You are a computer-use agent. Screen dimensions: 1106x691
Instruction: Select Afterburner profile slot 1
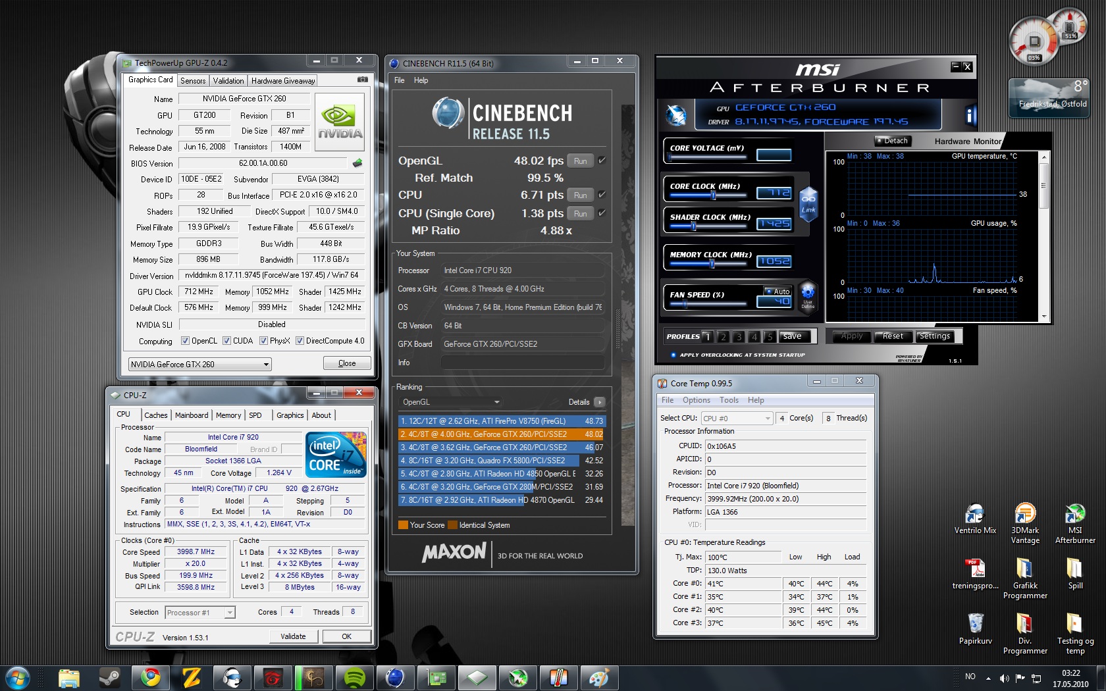pyautogui.click(x=708, y=337)
